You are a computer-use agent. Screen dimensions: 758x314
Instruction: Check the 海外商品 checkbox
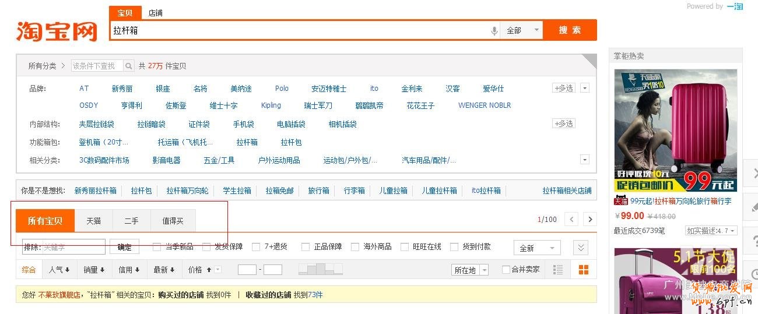pos(355,247)
